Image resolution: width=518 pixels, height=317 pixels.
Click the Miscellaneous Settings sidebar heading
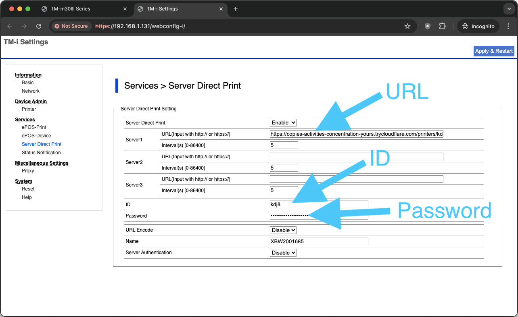(42, 163)
